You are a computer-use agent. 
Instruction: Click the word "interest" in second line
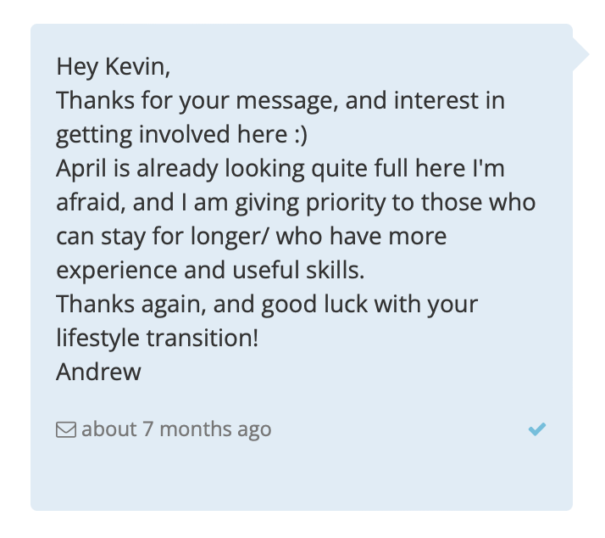tap(436, 100)
